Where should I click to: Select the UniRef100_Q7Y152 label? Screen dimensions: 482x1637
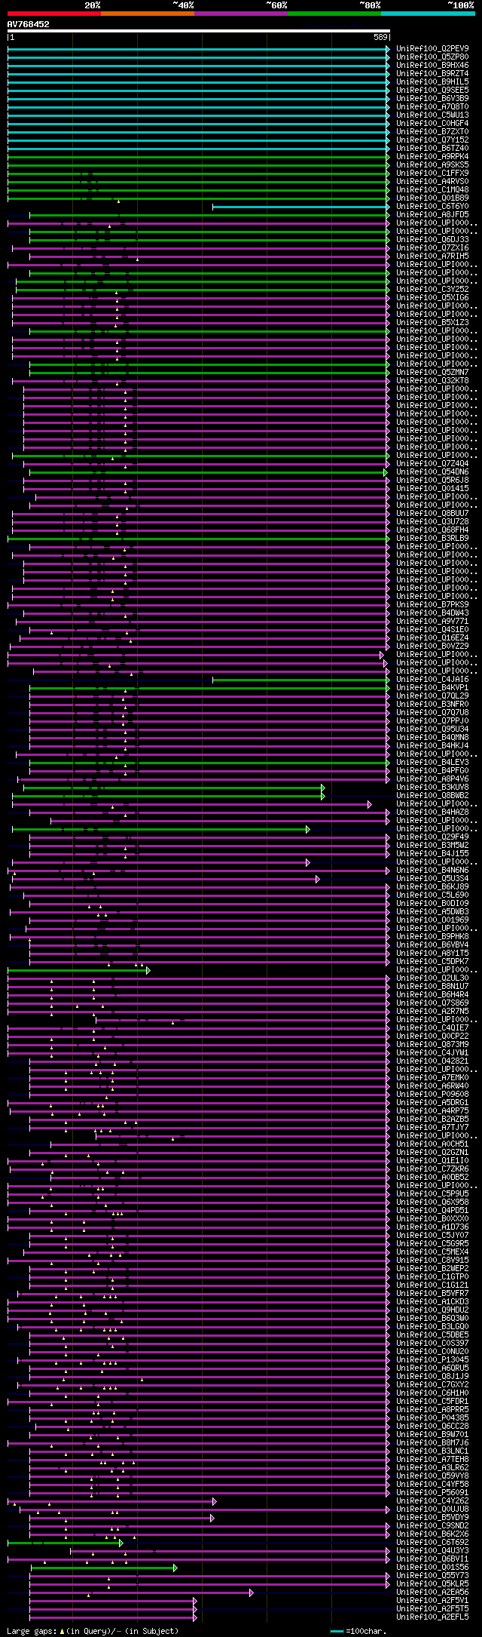coord(432,140)
